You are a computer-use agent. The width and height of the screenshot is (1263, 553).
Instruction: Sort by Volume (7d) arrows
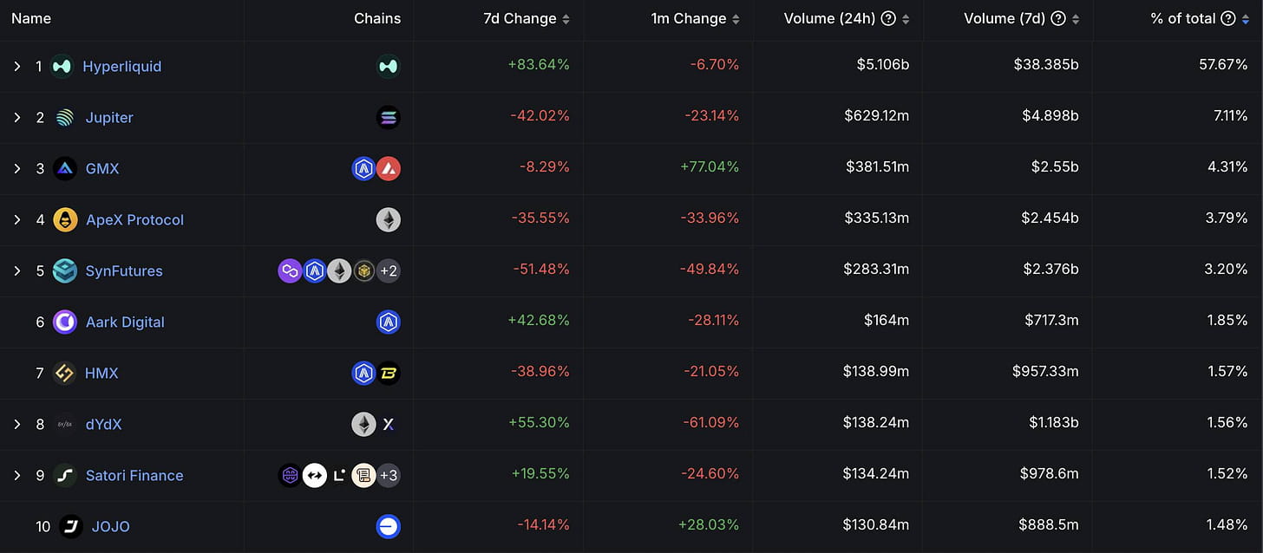(x=1076, y=18)
